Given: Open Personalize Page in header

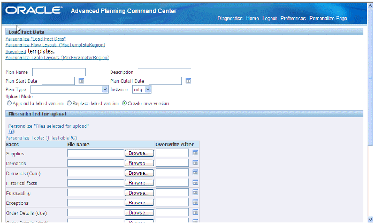Looking at the screenshot, I should pos(328,18).
